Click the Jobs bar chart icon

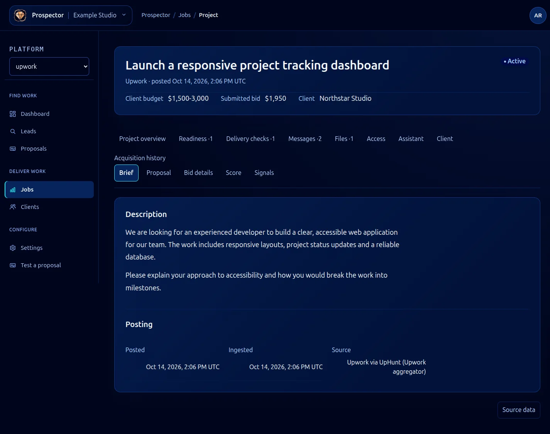pos(13,190)
